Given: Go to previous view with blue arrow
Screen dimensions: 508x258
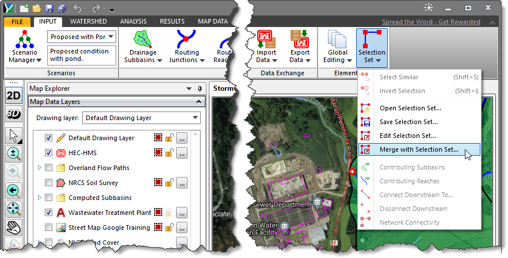Looking at the screenshot, I should point(14,191).
